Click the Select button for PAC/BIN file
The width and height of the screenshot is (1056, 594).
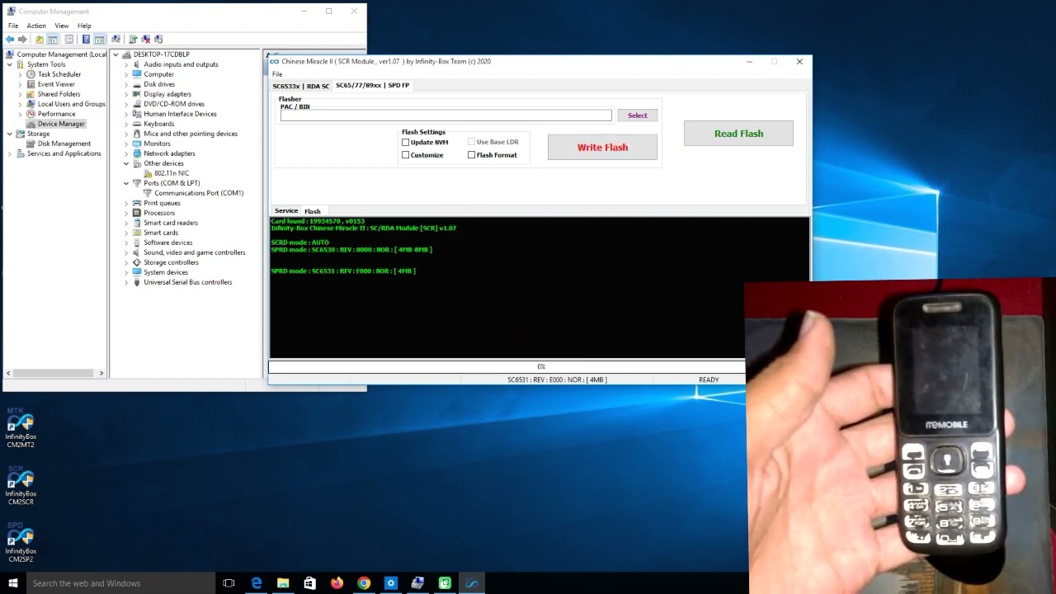[x=638, y=115]
